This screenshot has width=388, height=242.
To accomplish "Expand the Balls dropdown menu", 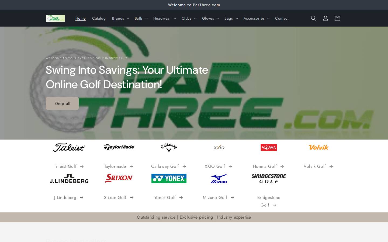I will pos(141,18).
